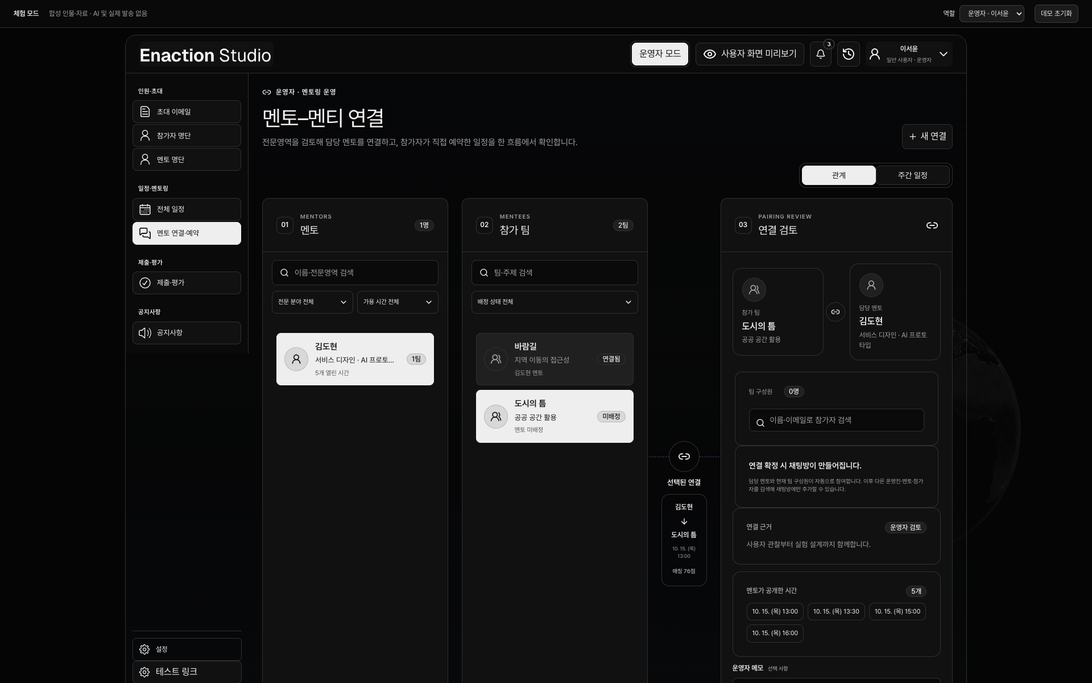Open 설정 in the sidebar

point(187,649)
